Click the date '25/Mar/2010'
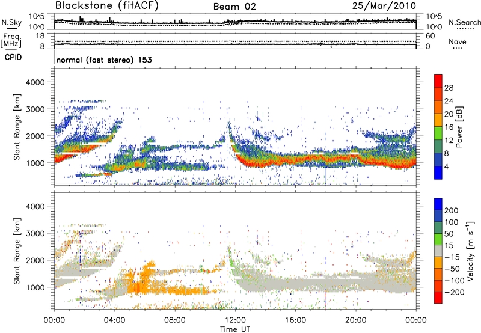The height and width of the screenshot is (333, 481). (384, 6)
